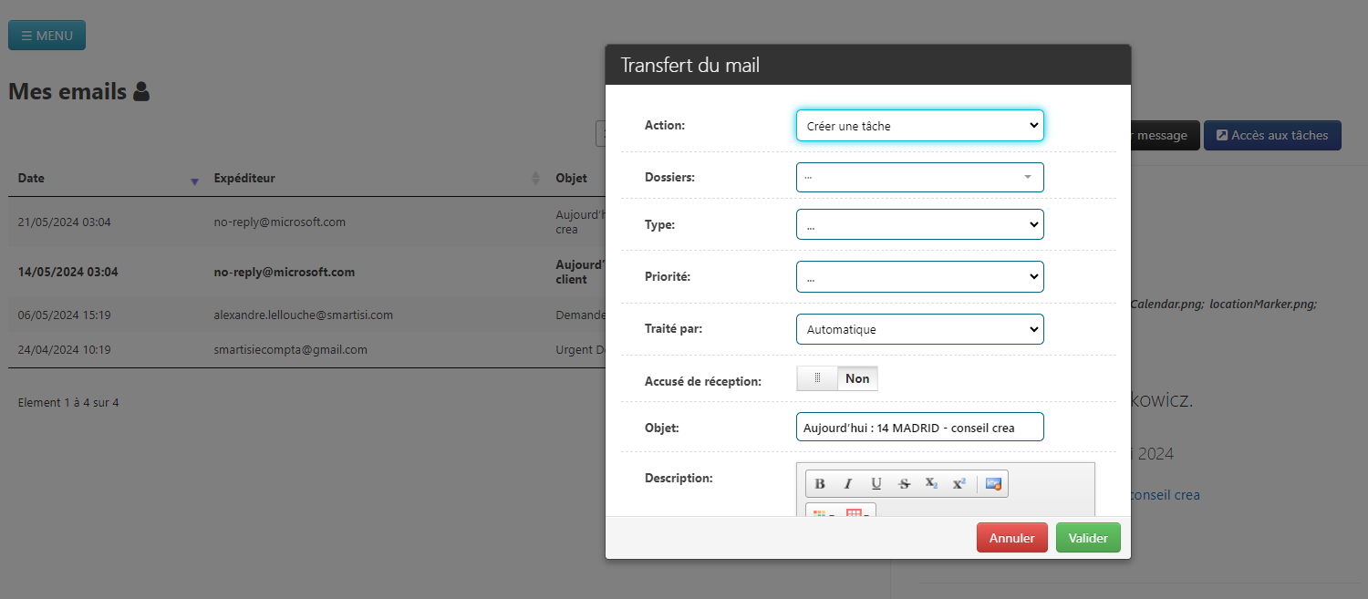This screenshot has width=1368, height=599.
Task: Toggle the Accusé de réception switch
Action: [837, 378]
